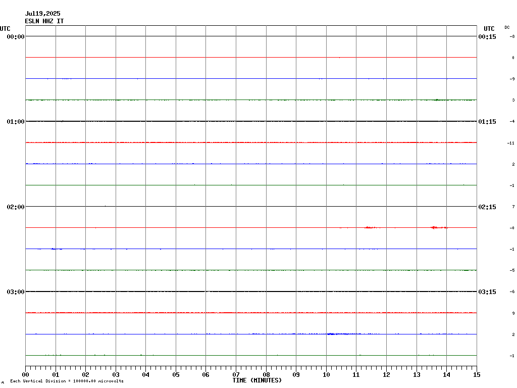
Task: Click the date label Jul19,2025
Action: point(42,14)
